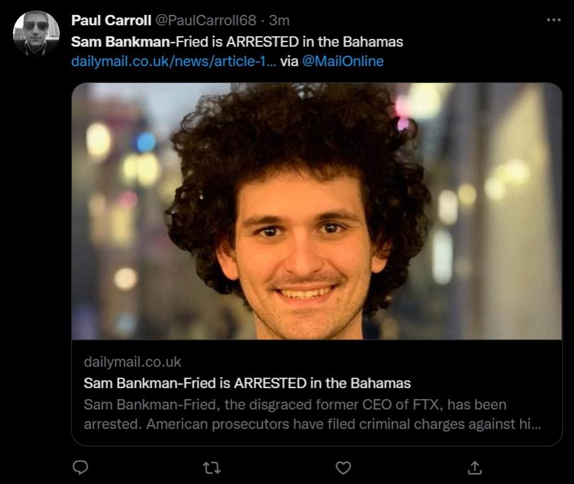Click the dailymail.co.uk card domain label
This screenshot has width=574, height=484.
tap(132, 362)
